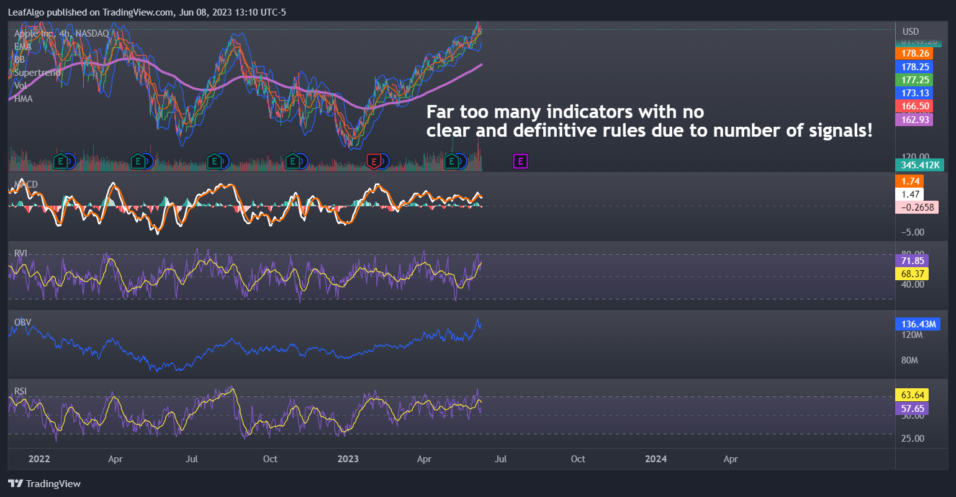Click the orange 1.74 MACD value tag

coord(909,181)
